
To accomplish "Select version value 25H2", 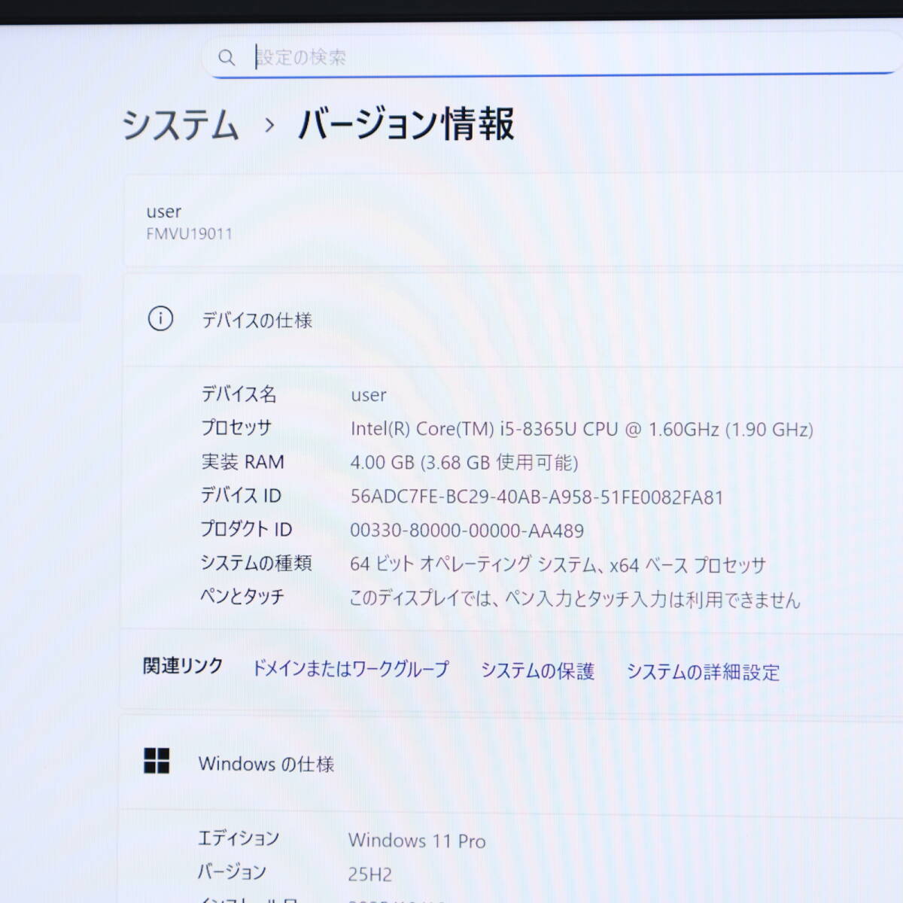I will pyautogui.click(x=369, y=874).
